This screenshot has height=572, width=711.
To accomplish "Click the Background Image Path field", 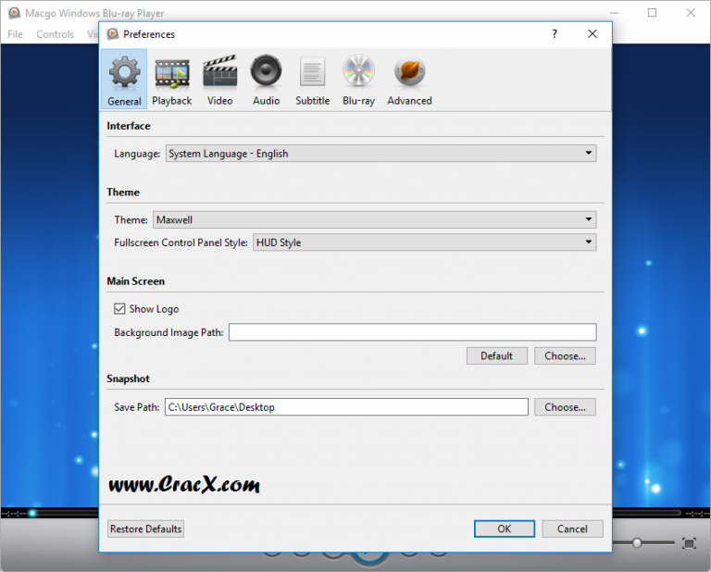I will point(412,332).
